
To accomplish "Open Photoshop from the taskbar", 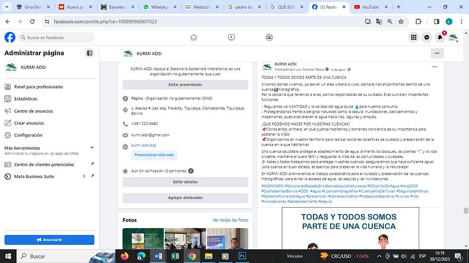I will (x=243, y=256).
